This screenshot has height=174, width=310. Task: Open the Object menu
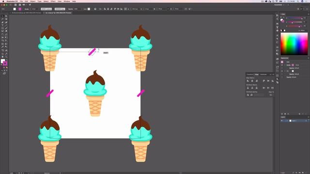pyautogui.click(x=32, y=1)
